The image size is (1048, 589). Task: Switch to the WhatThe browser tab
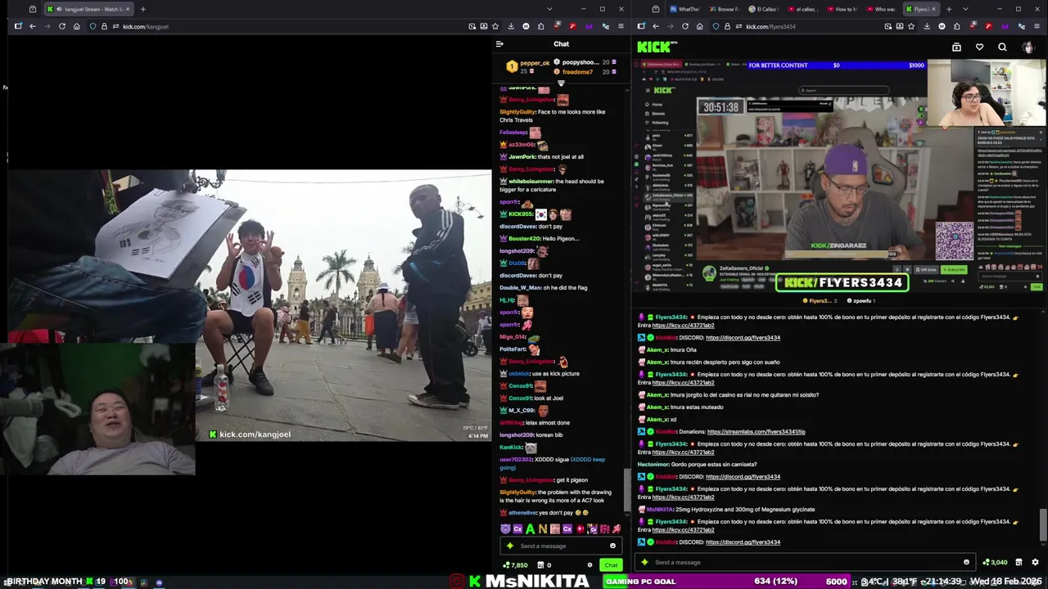click(x=686, y=9)
